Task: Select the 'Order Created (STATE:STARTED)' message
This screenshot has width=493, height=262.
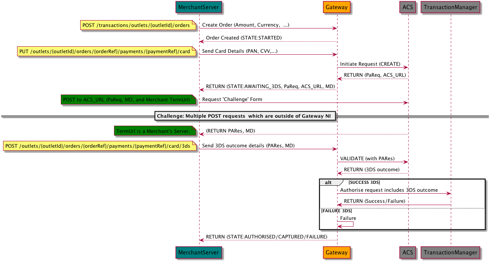Action: [x=244, y=38]
